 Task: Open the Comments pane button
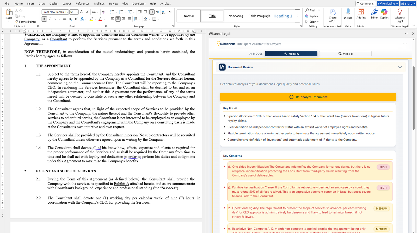coord(365,4)
